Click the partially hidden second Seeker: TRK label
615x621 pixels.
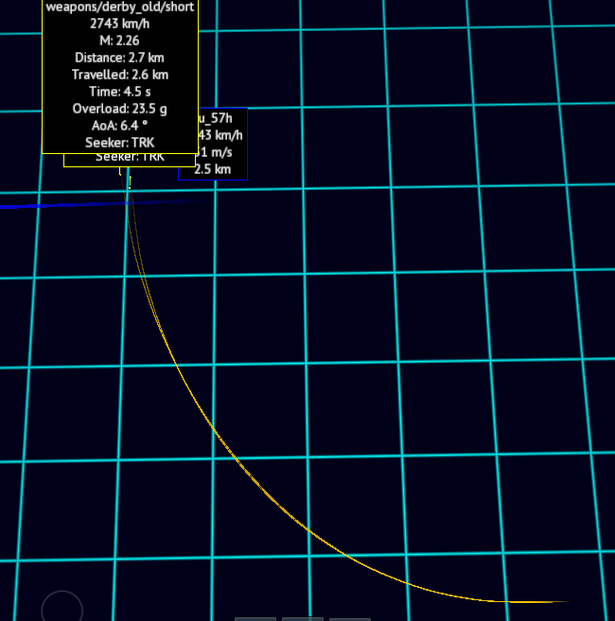(x=130, y=158)
